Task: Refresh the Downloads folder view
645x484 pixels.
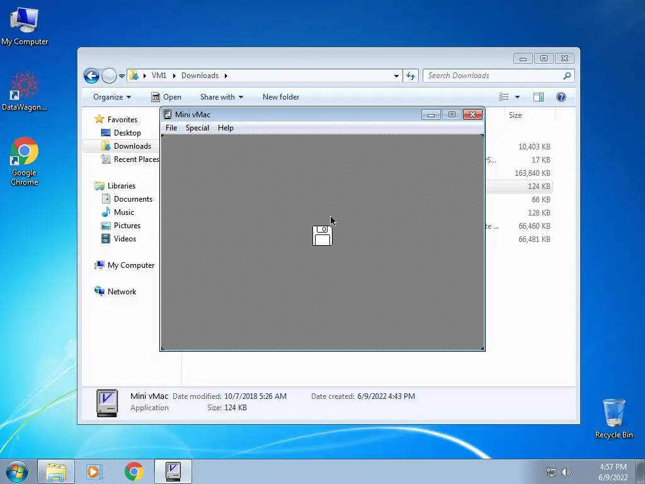Action: 411,76
